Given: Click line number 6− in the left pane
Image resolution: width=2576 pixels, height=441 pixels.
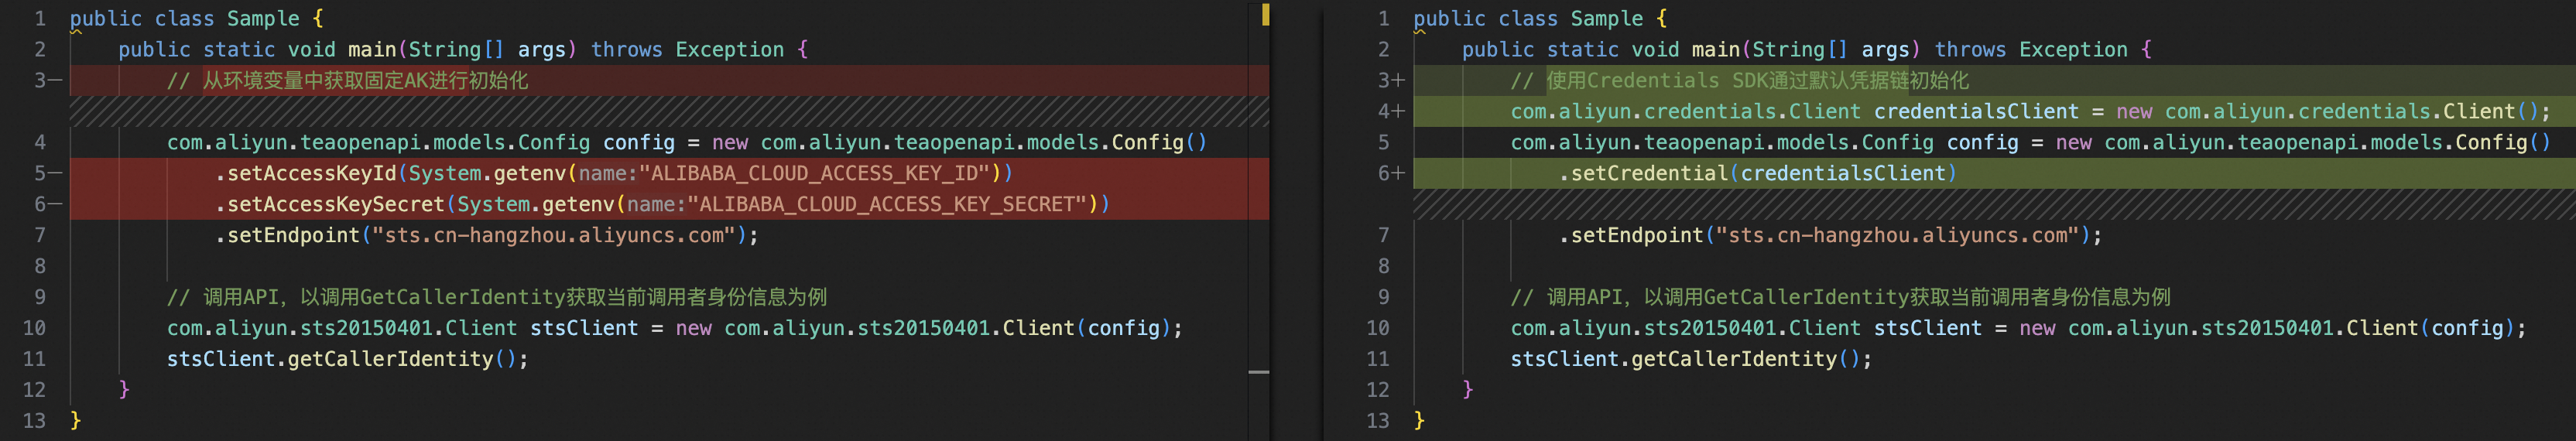Looking at the screenshot, I should [47, 205].
